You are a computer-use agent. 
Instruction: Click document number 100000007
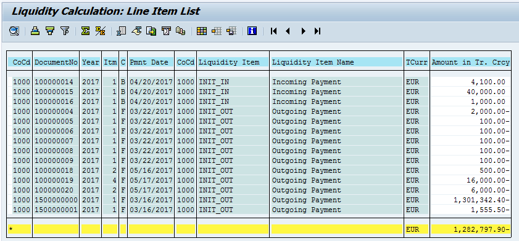(x=54, y=141)
